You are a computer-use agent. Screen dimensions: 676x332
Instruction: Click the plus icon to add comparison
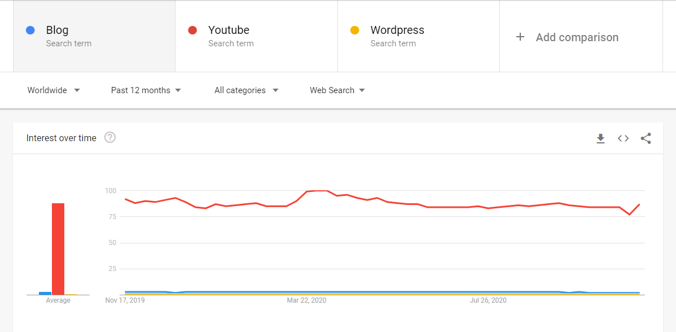pyautogui.click(x=520, y=37)
